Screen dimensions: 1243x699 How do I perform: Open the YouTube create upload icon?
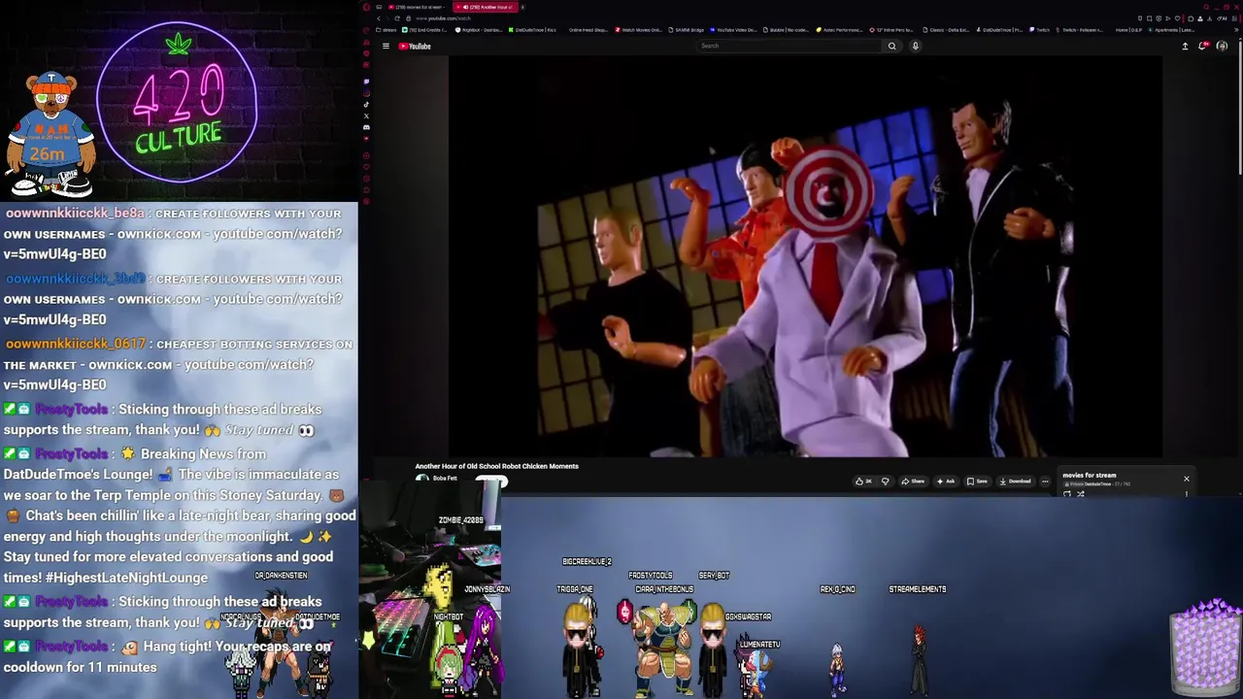1185,46
